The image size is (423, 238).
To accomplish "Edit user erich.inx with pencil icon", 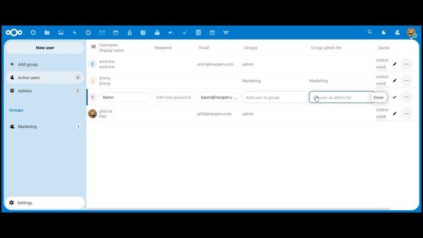I will coord(395,64).
